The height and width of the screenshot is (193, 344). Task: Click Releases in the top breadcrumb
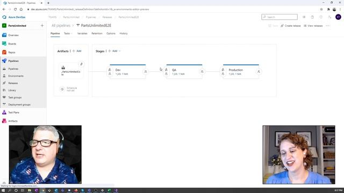coord(107,17)
